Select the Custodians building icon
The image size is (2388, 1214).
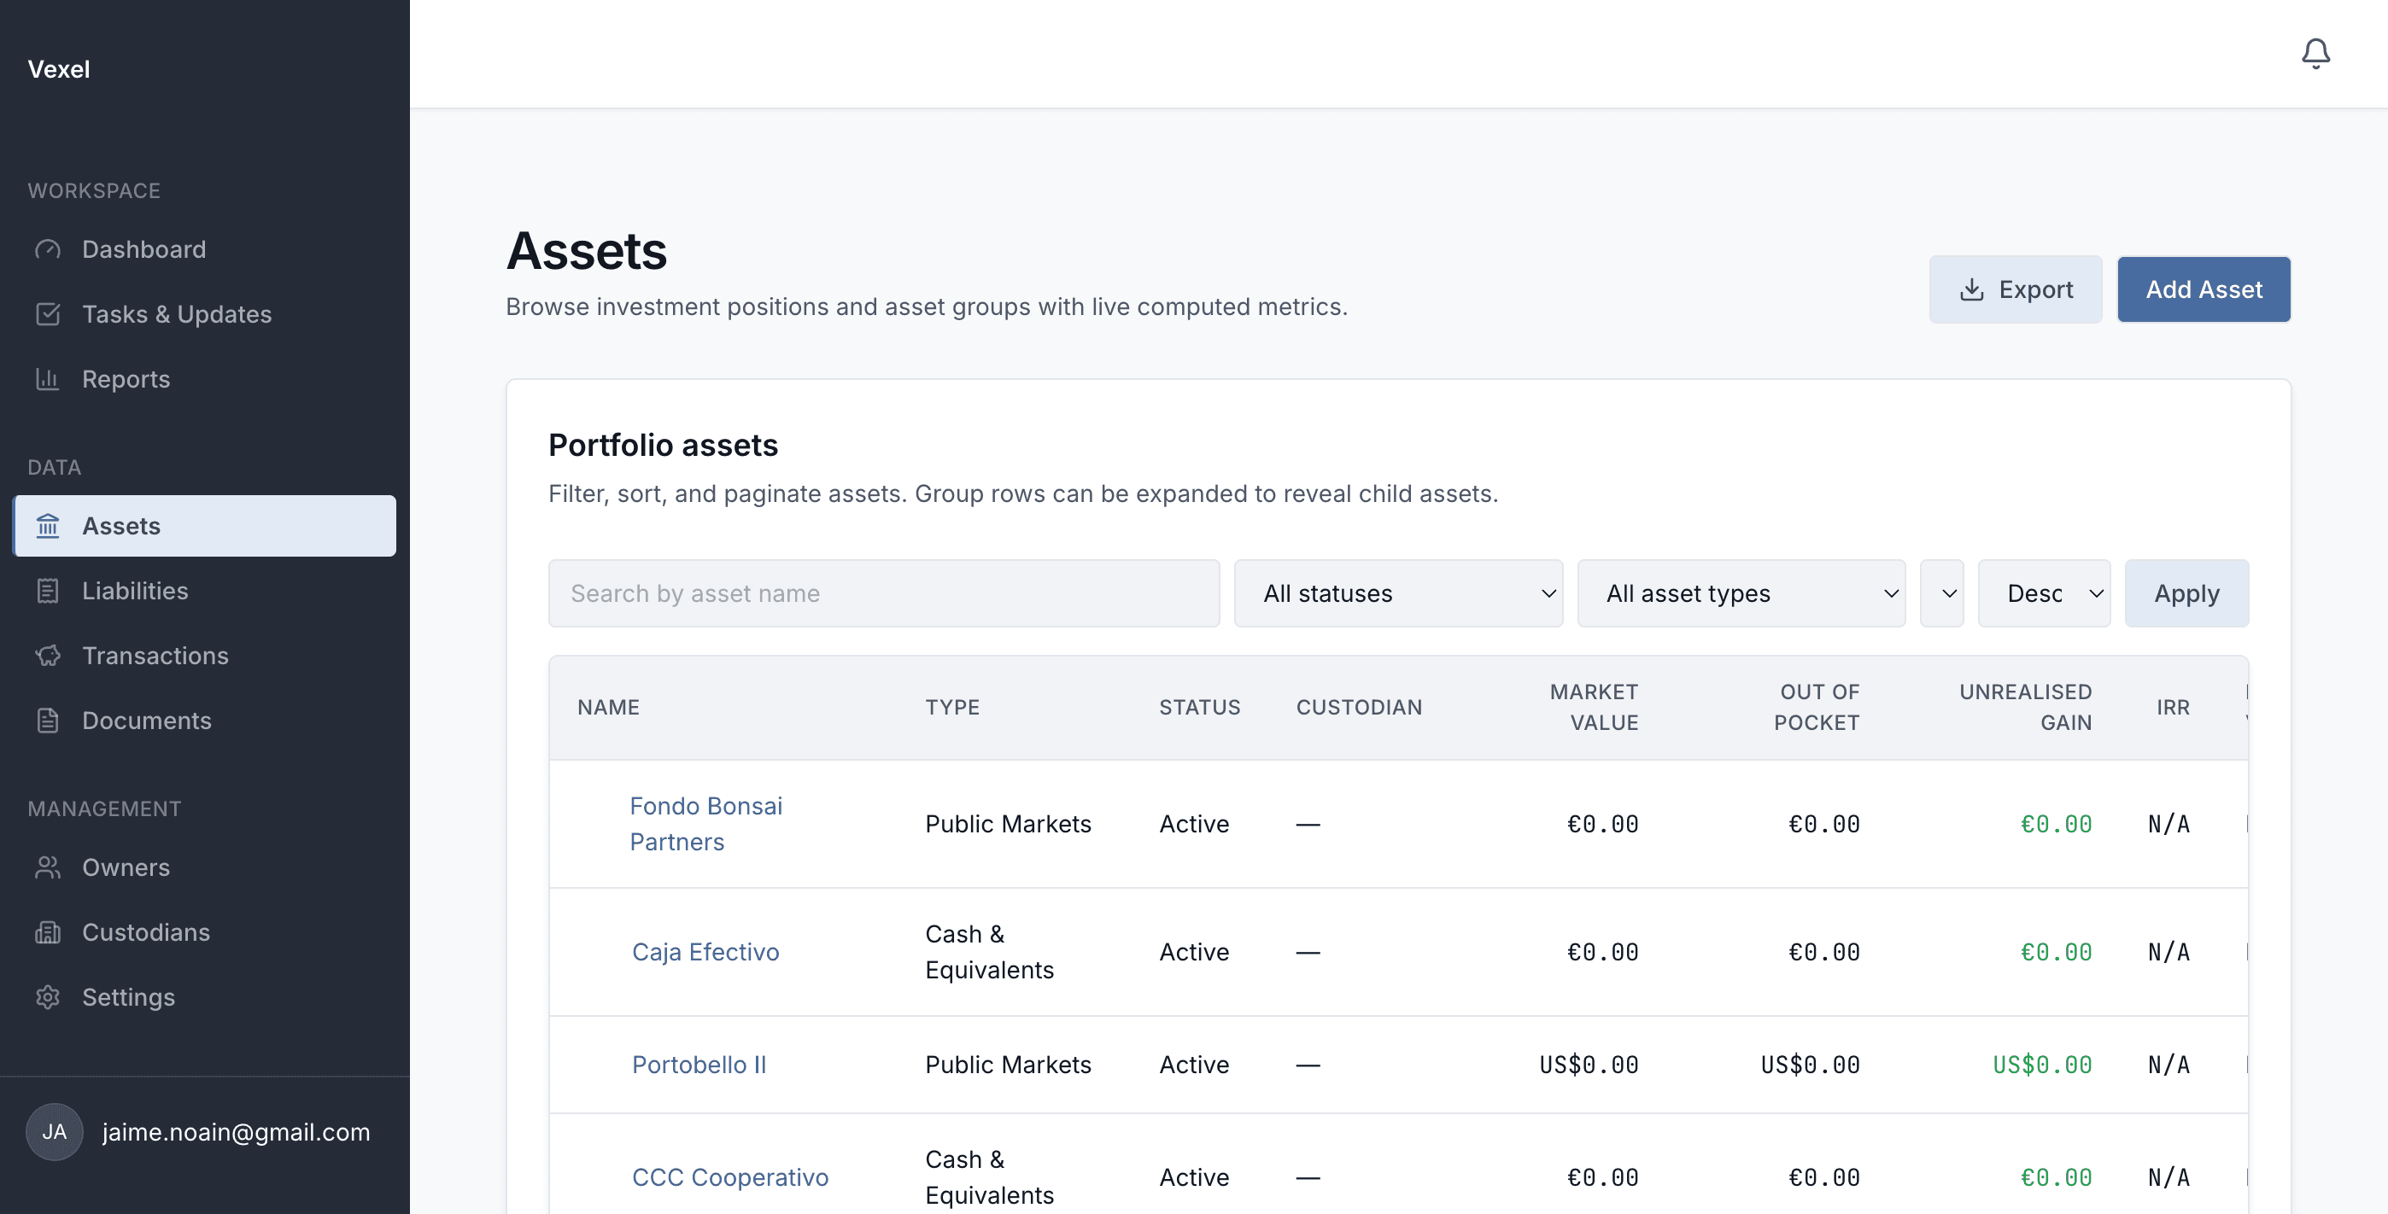coord(48,932)
